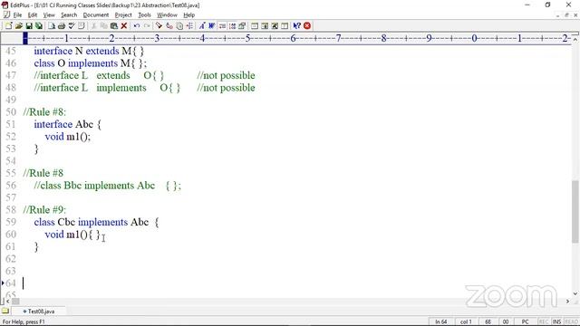Click the EditPlus app icon in title bar
Viewport: 580px width, 326px height.
(x=5, y=5)
